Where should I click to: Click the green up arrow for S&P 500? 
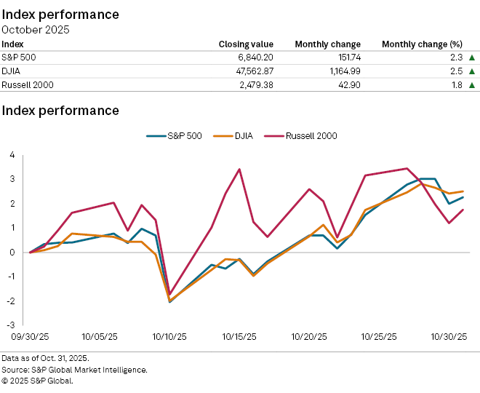pyautogui.click(x=472, y=57)
